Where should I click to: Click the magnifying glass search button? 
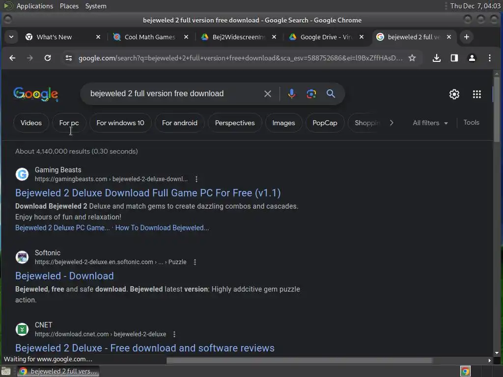(x=331, y=94)
